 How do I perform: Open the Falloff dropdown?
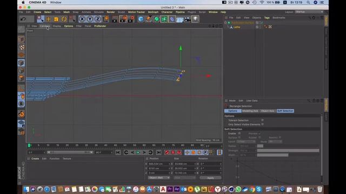[246, 142]
